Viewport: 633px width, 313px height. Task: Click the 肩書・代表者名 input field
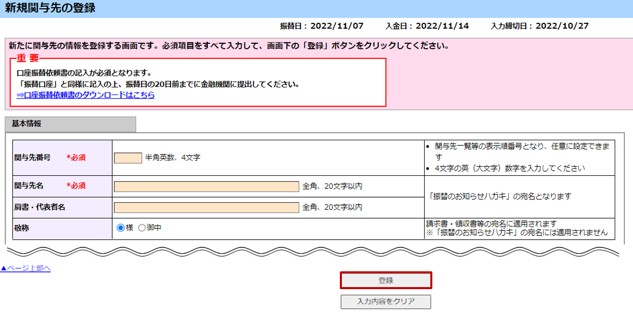(206, 207)
